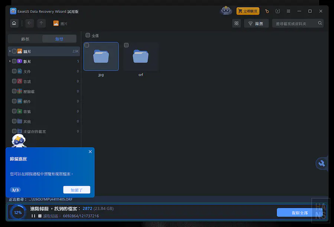This screenshot has height=227, width=334.
Task: Tick the checkbox for 影片 category
Action: [14, 61]
